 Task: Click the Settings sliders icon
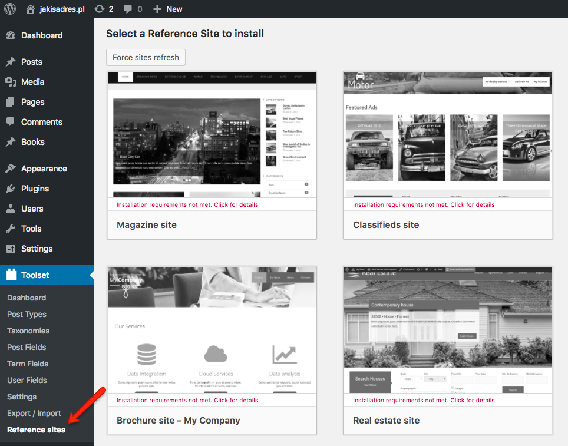pyautogui.click(x=11, y=249)
